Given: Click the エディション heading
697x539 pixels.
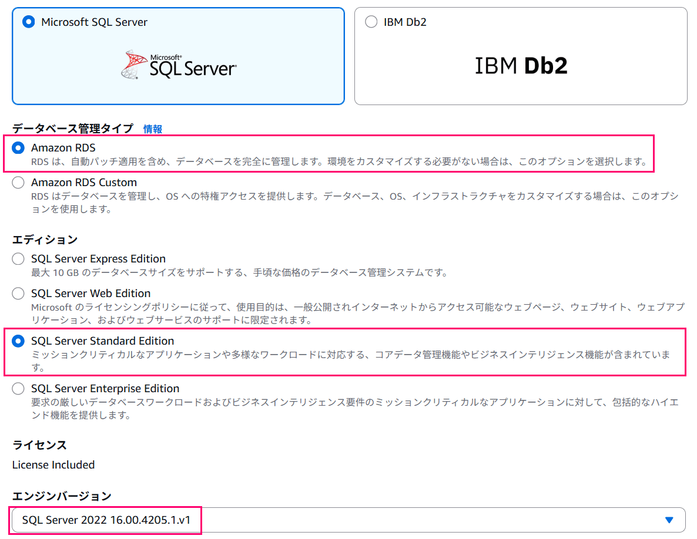Looking at the screenshot, I should coord(45,240).
